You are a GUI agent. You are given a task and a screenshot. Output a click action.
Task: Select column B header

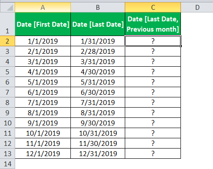coord(98,7)
